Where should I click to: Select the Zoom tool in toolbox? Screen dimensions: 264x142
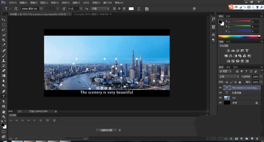click(x=4, y=116)
